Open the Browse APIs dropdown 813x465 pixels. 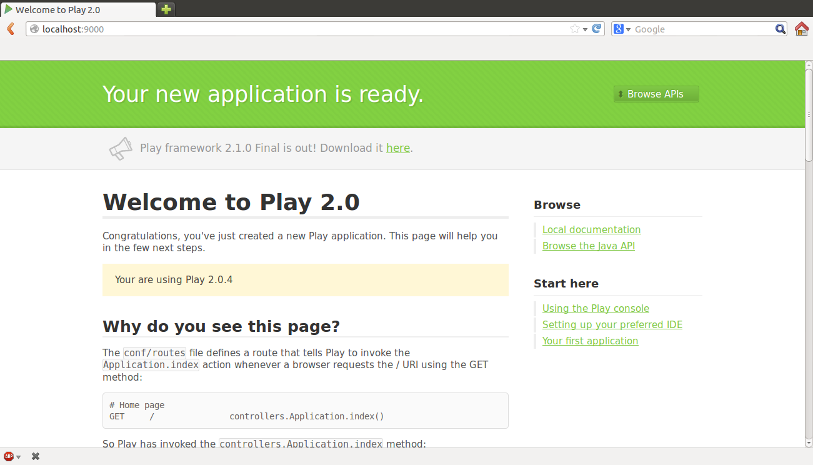point(656,94)
